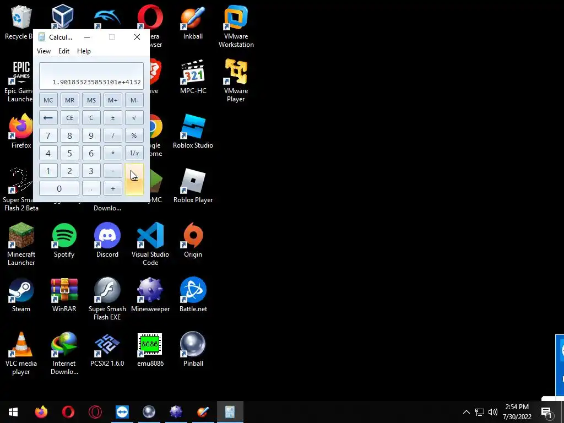Click the M- memory subtract button

(134, 100)
